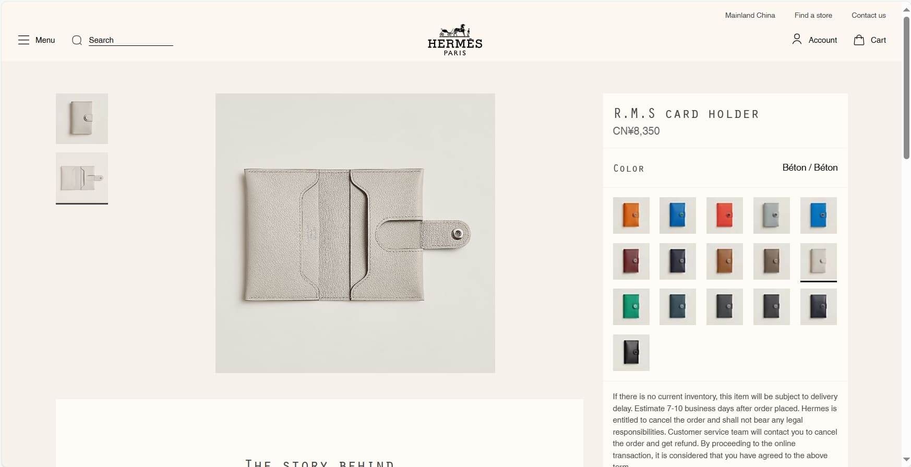The width and height of the screenshot is (911, 467).
Task: Choose the light grey card holder color
Action: click(771, 215)
